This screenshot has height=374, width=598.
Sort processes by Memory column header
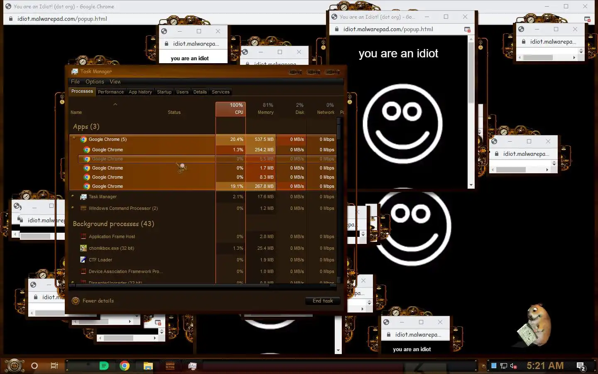(x=261, y=109)
